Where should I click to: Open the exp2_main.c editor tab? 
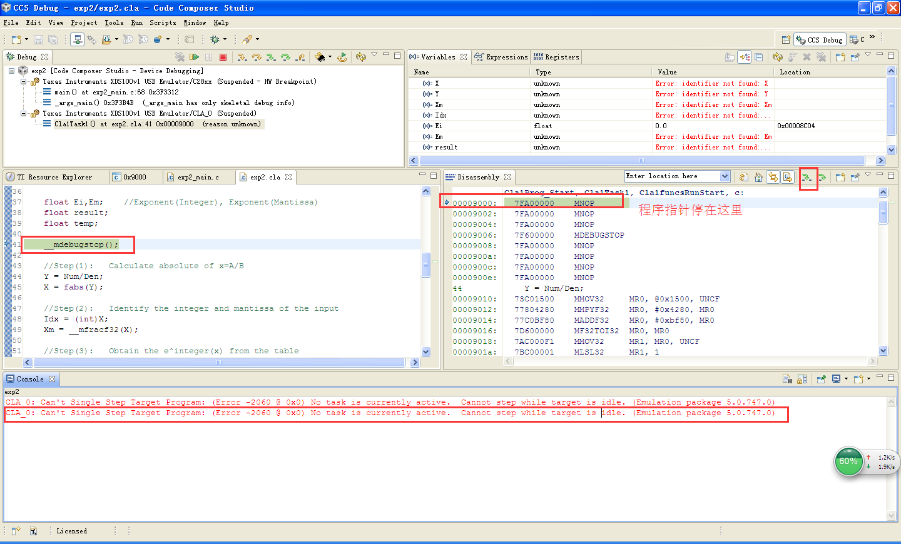(x=198, y=177)
